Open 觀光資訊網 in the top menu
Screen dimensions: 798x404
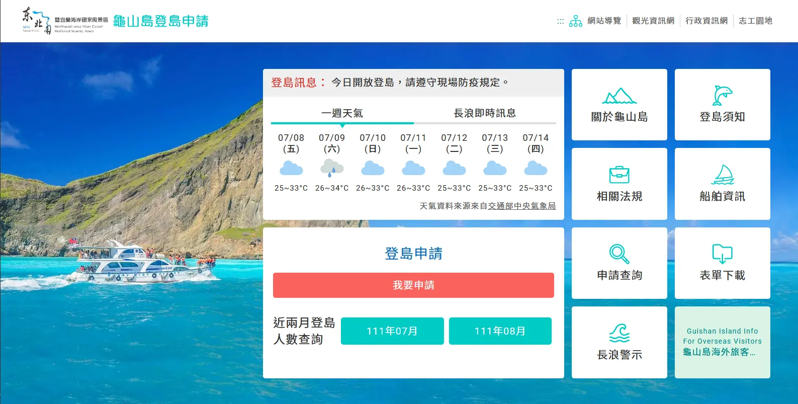[653, 21]
